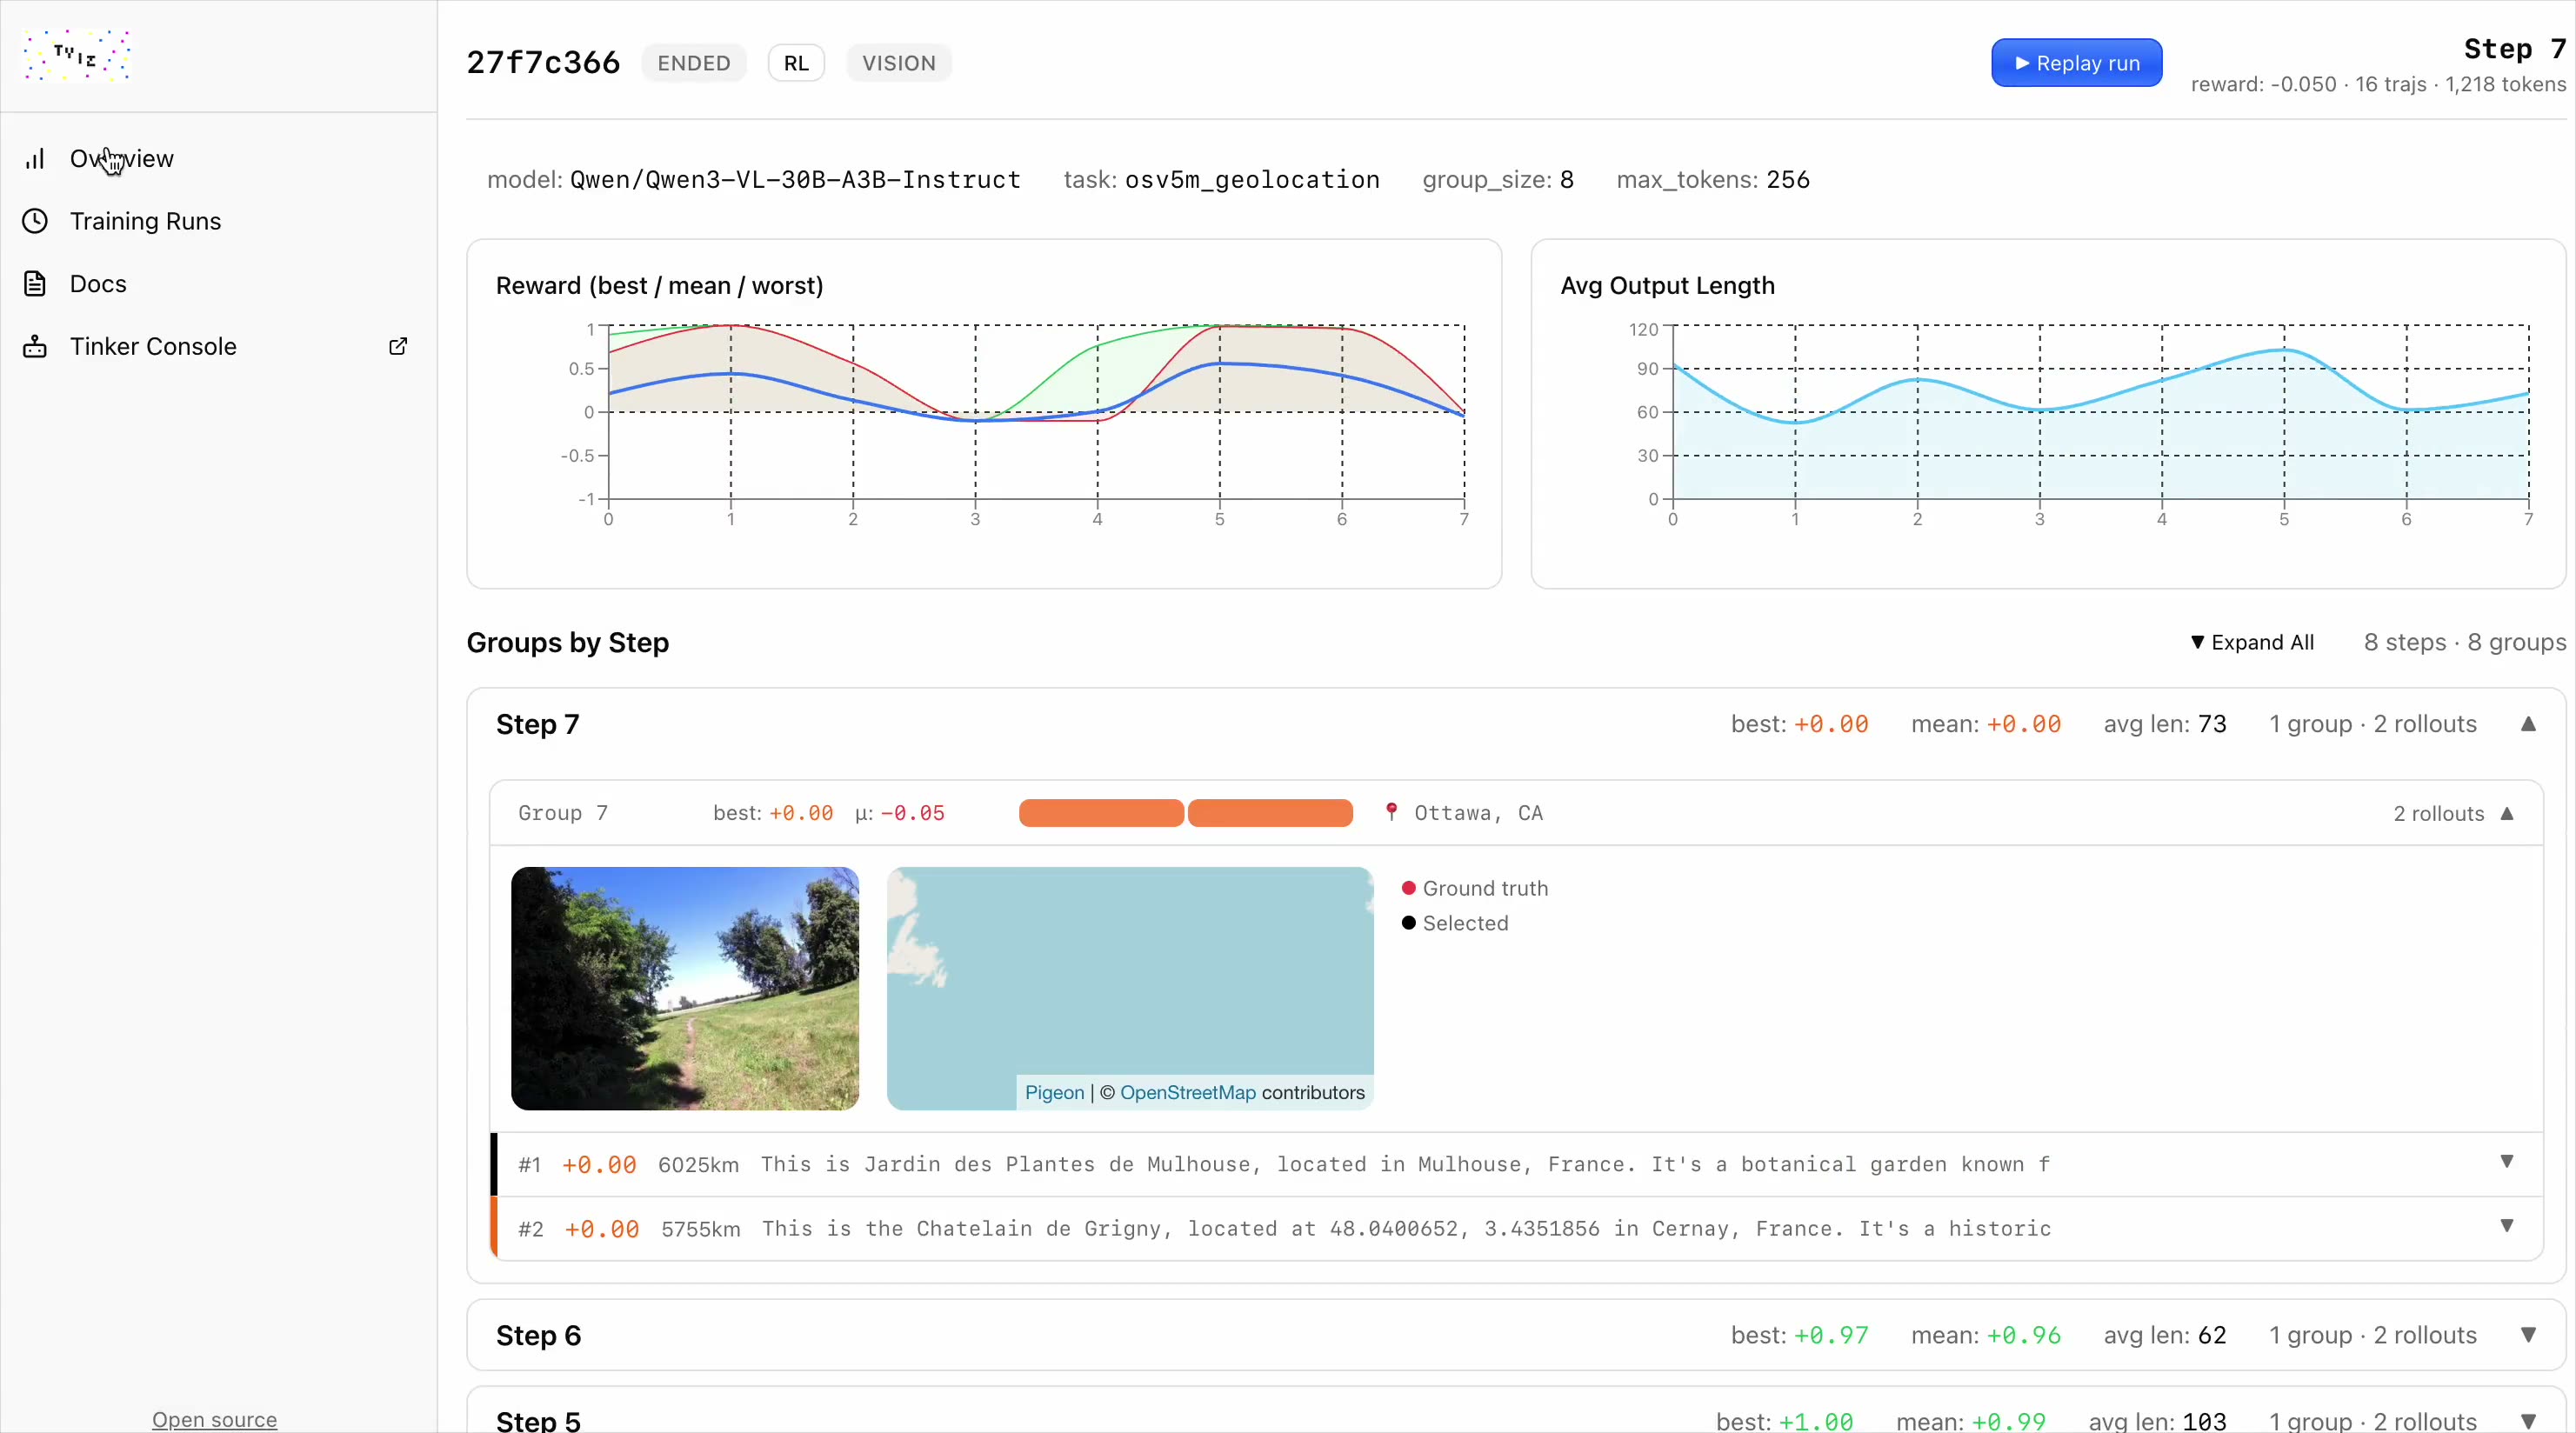This screenshot has width=2576, height=1433.
Task: Click the Avg Output Length chart
Action: pyautogui.click(x=2100, y=412)
